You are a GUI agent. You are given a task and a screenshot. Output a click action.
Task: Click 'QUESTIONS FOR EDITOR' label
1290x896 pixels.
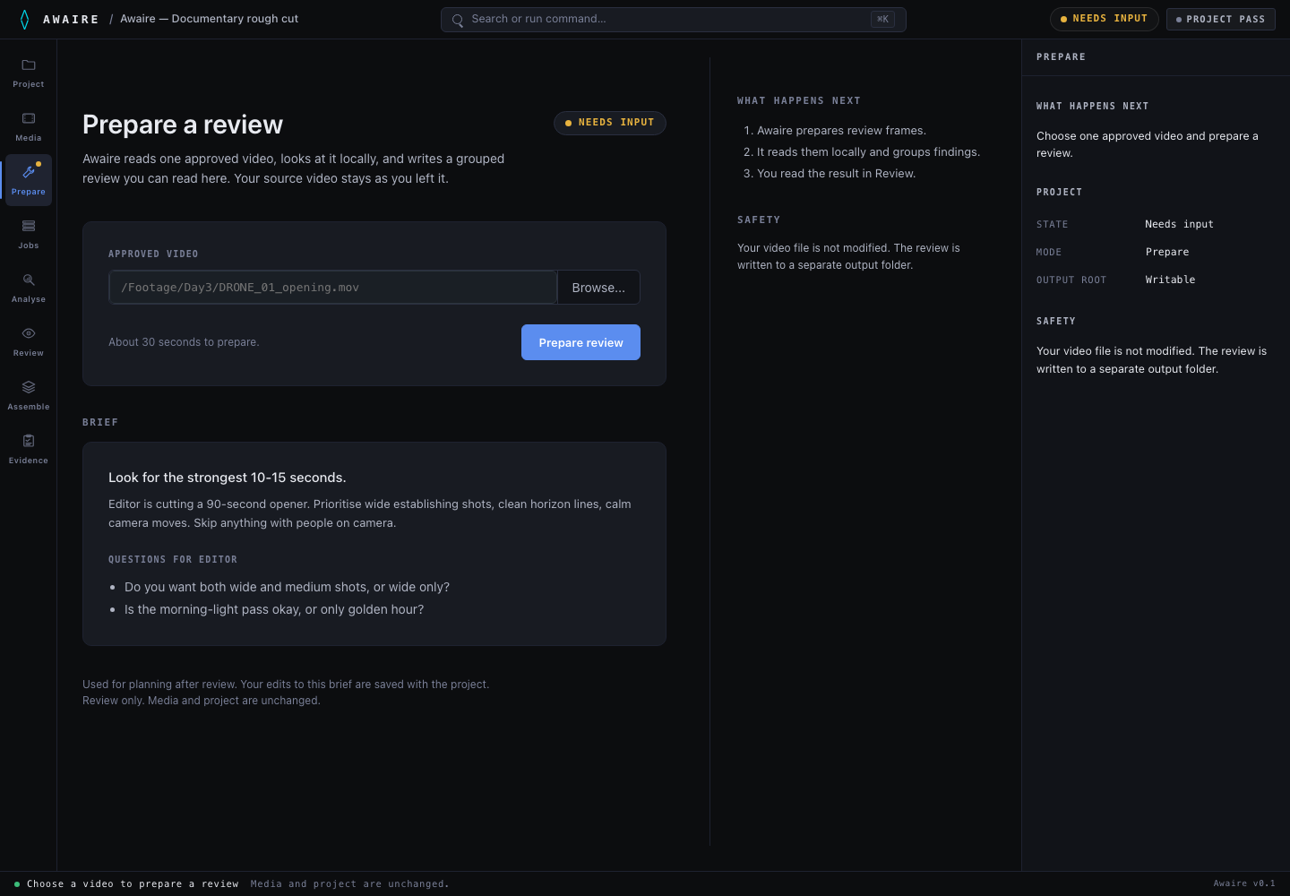pos(173,560)
